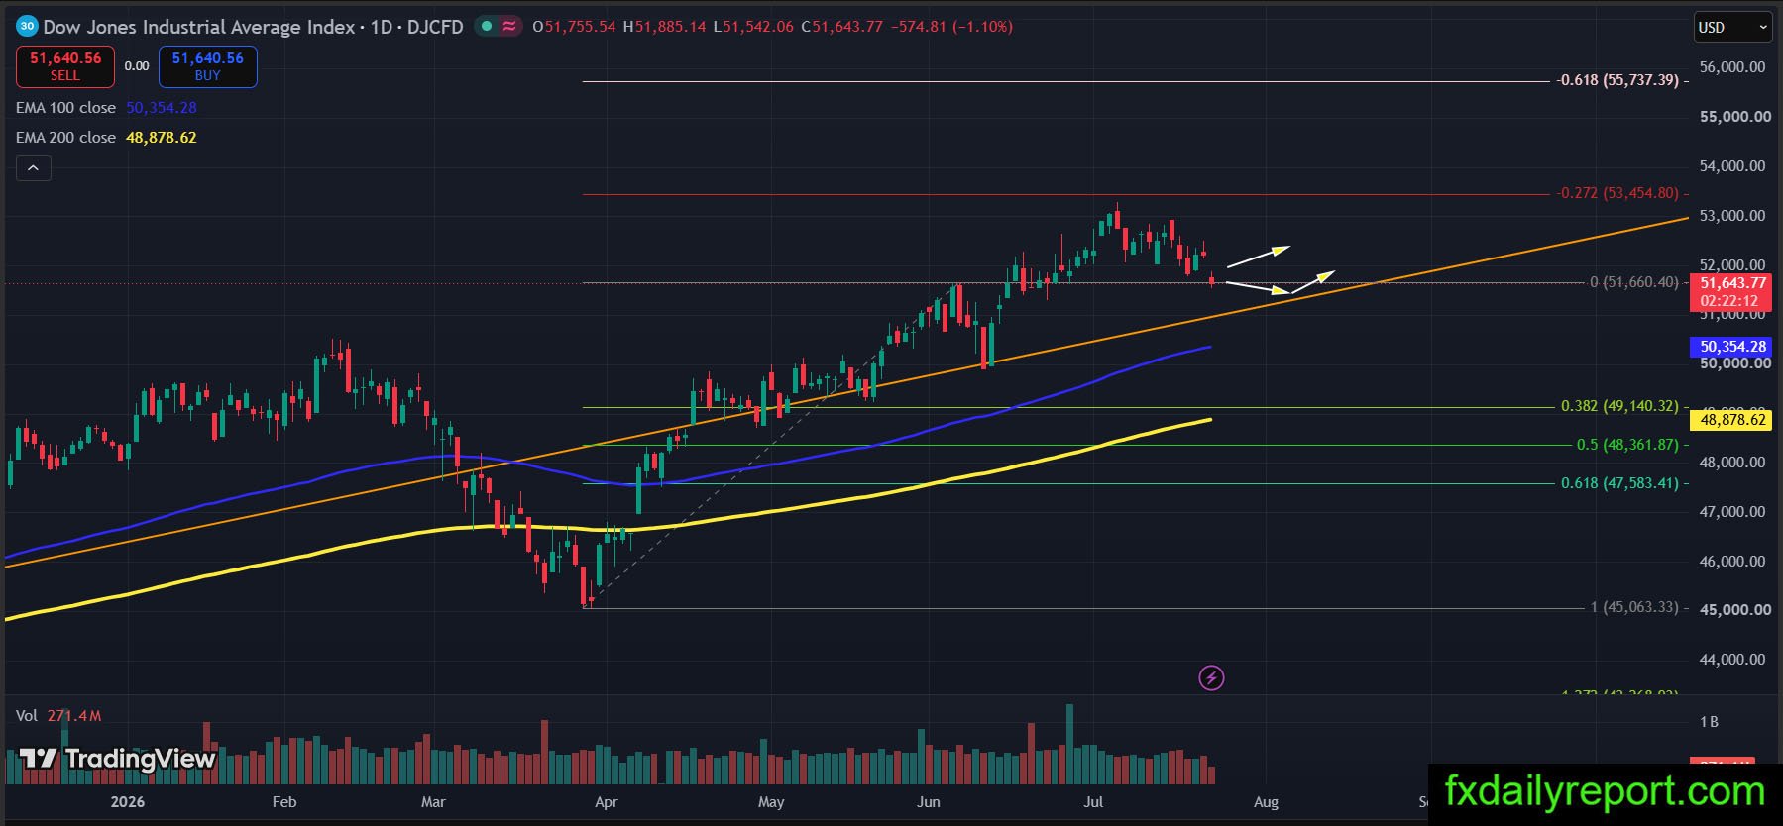Click the Jul label on the time axis
Viewport: 1783px width, 826px height.
click(x=1093, y=802)
